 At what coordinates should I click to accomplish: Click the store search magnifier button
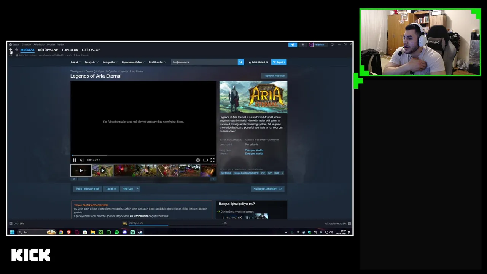pyautogui.click(x=240, y=62)
